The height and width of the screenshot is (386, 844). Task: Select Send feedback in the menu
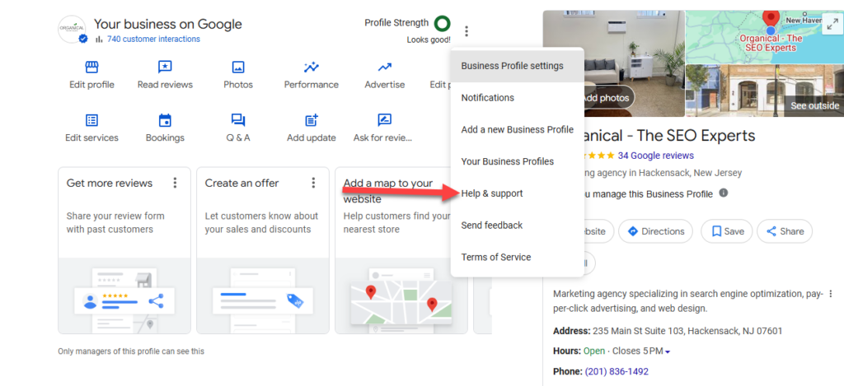492,226
